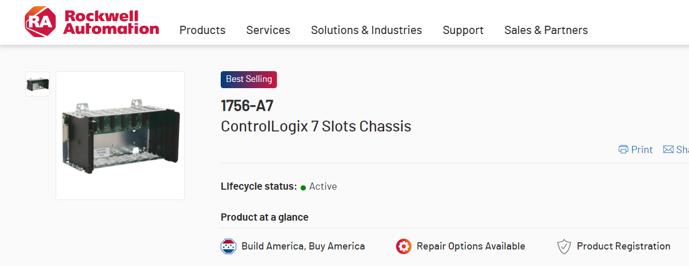Click the Build America flag shield icon
This screenshot has height=266, width=689.
click(x=228, y=246)
